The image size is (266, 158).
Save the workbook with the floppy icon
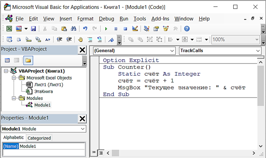pos(33,29)
